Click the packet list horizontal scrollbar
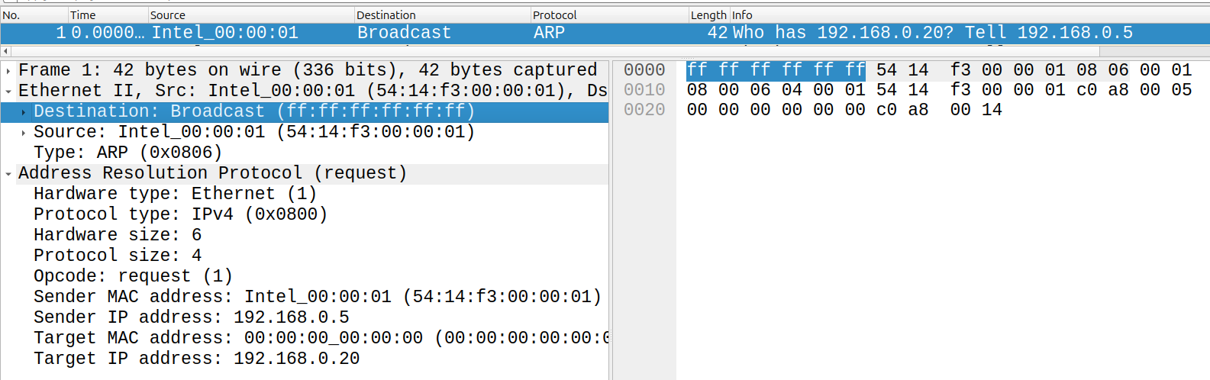 [x=550, y=51]
